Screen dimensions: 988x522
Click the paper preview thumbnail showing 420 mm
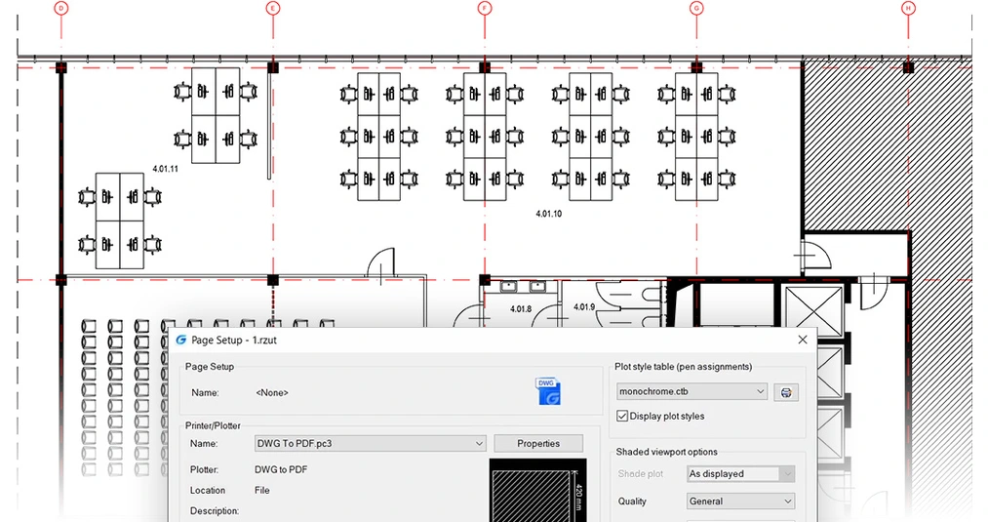(x=534, y=493)
